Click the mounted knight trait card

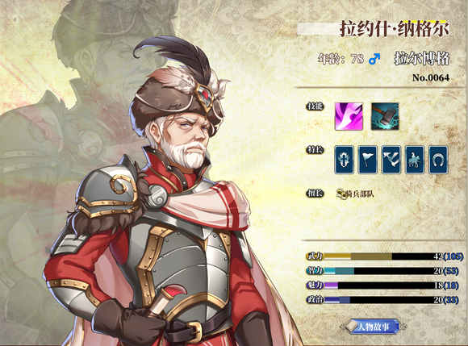tap(415, 160)
